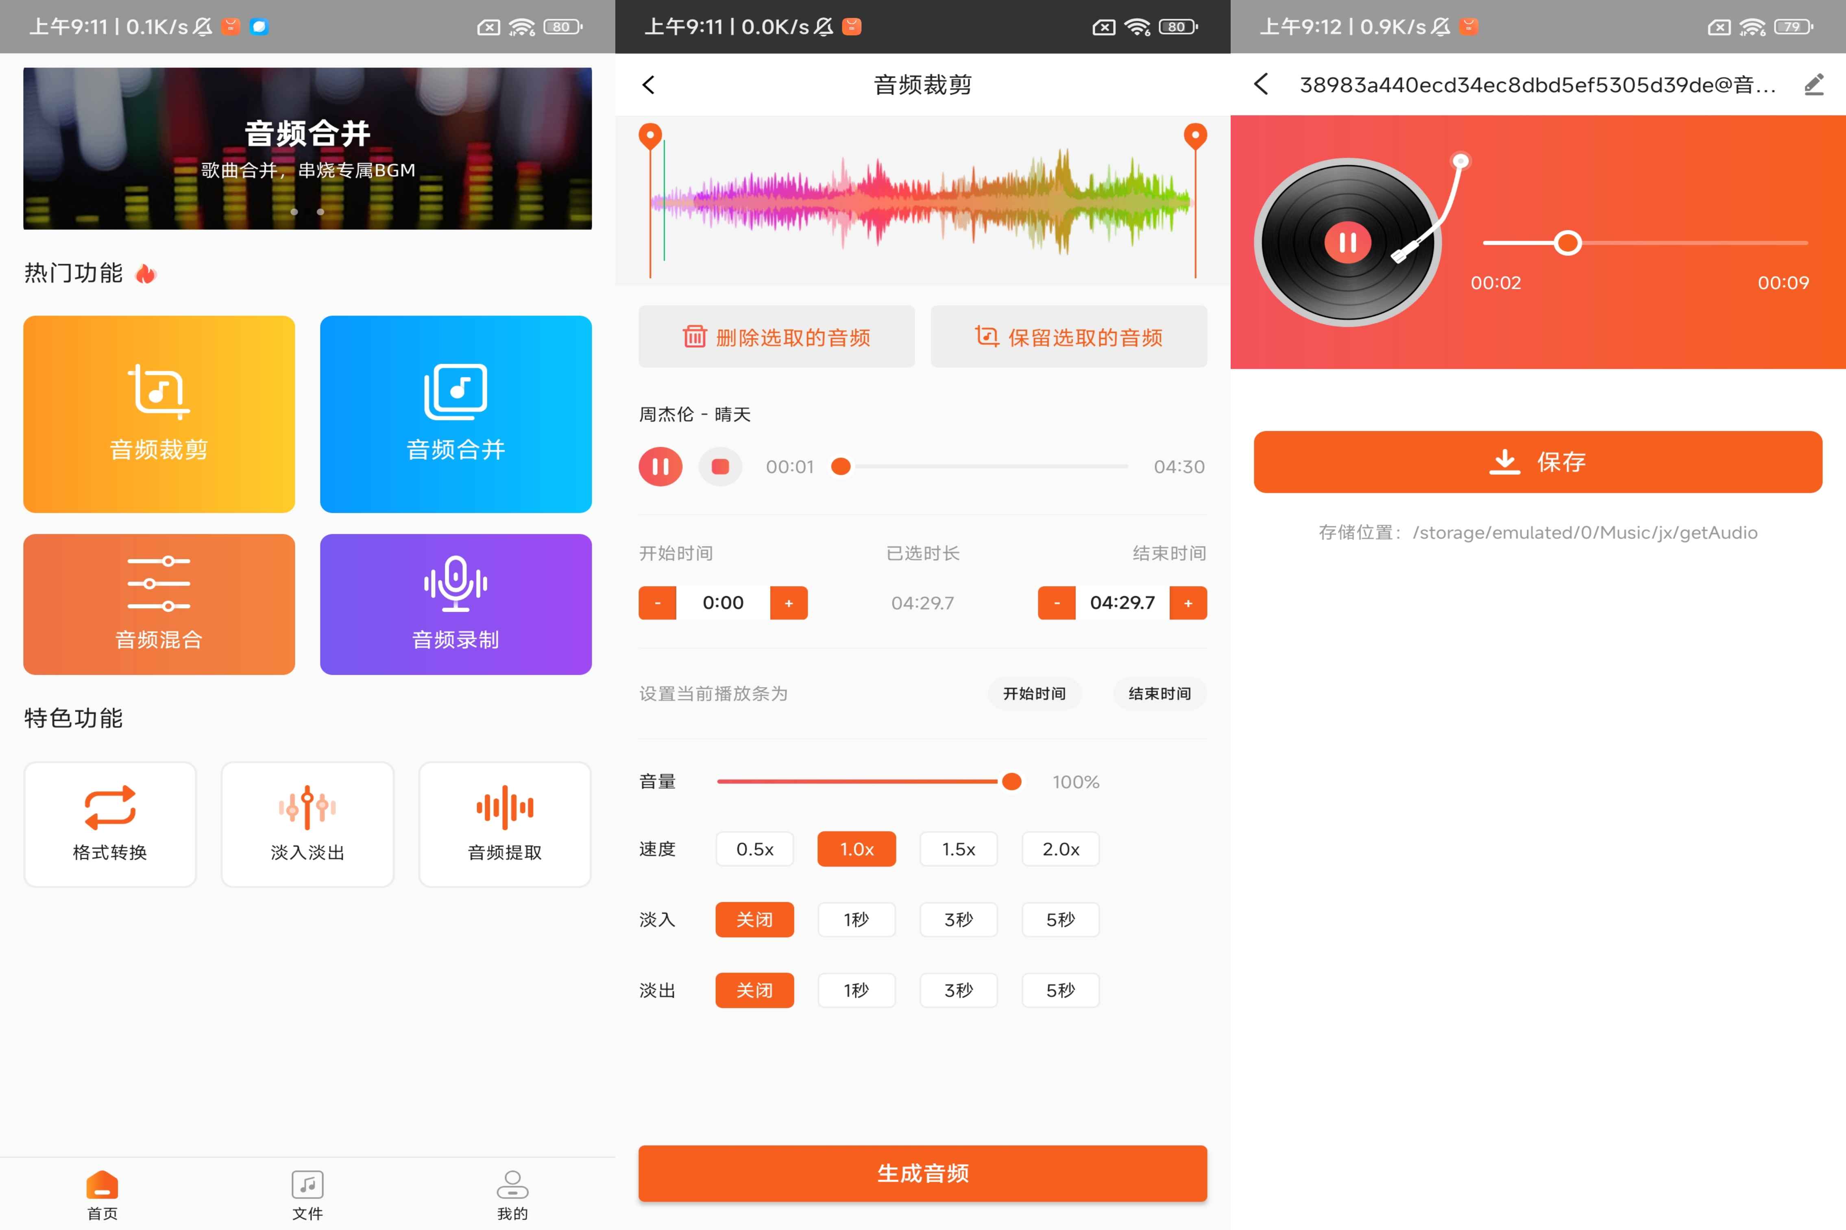
Task: Set fade-out (淡出) to 5秒
Action: pos(1060,990)
